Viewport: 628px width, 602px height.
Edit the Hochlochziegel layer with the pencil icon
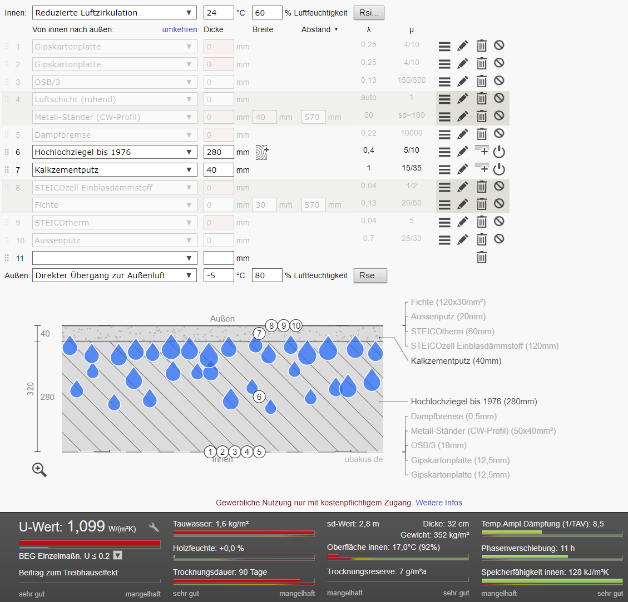pos(463,152)
